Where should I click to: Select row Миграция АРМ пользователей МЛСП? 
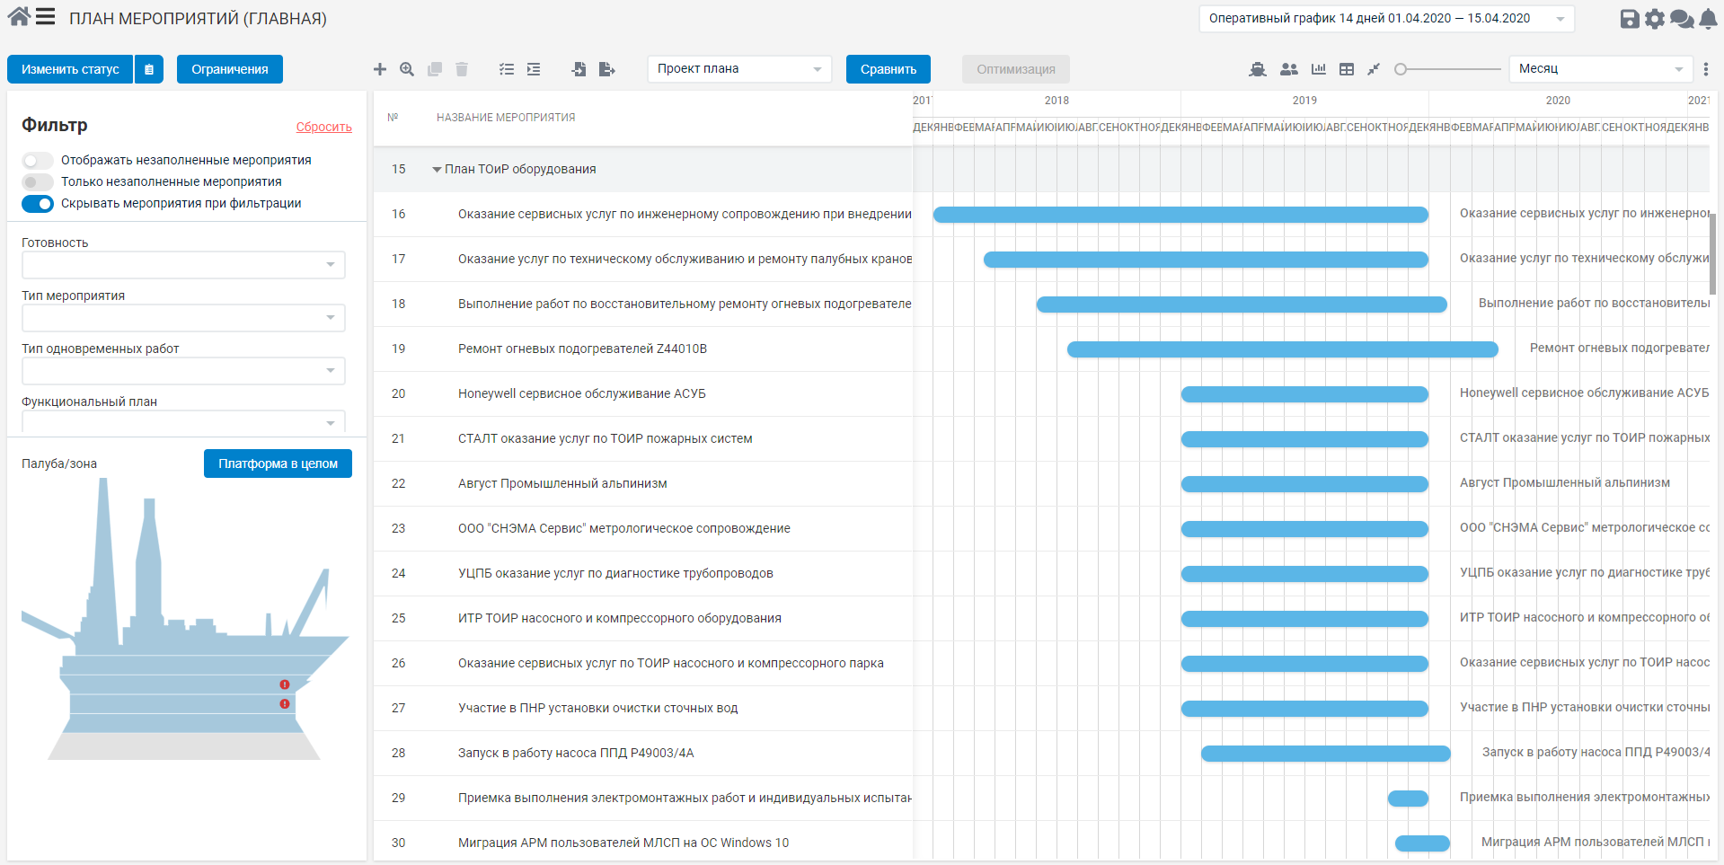pyautogui.click(x=643, y=843)
